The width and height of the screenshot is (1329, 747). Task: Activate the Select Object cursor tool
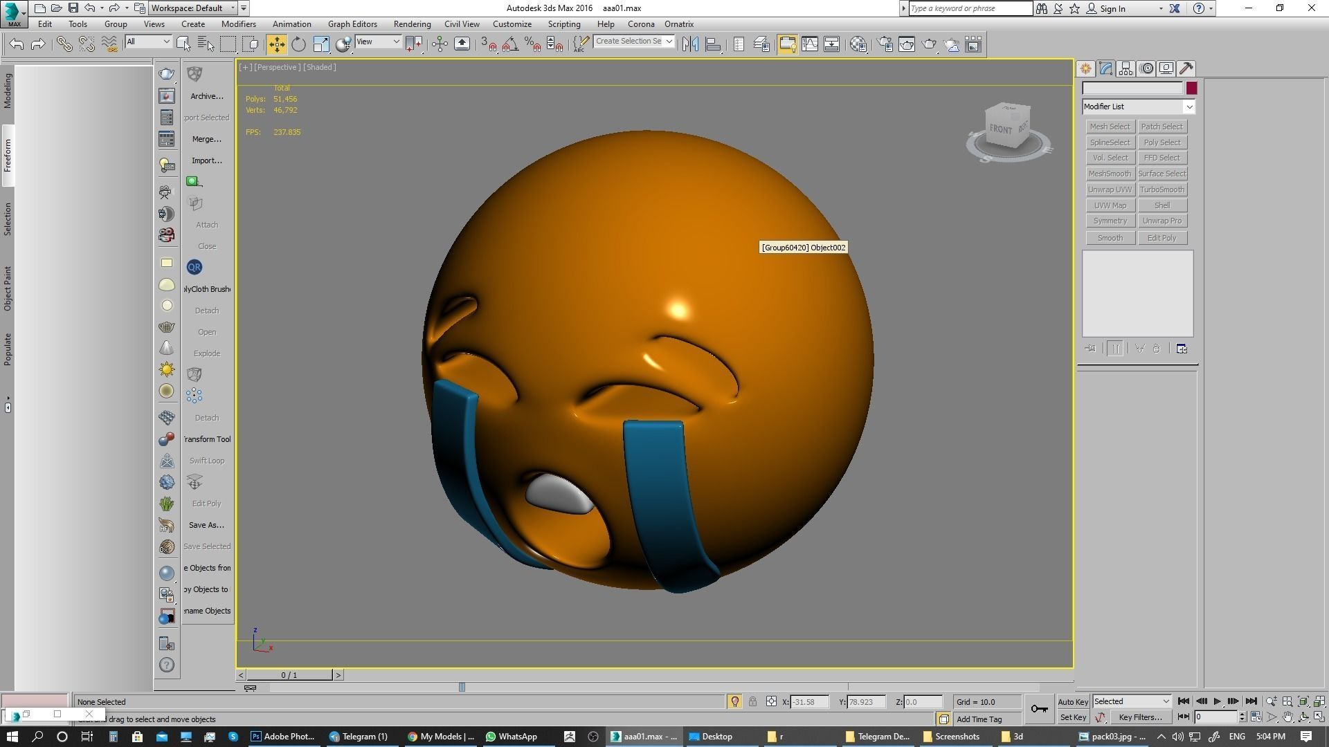[x=183, y=44]
